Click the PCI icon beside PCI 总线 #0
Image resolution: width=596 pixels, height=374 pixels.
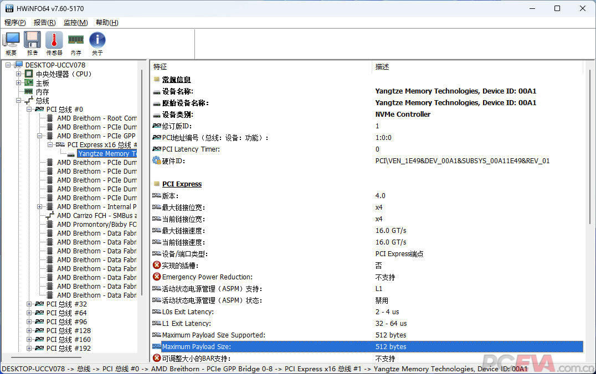[x=39, y=109]
